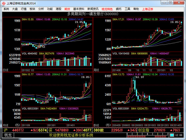Open the 系统 menu
186x140 pixels.
(6, 9)
